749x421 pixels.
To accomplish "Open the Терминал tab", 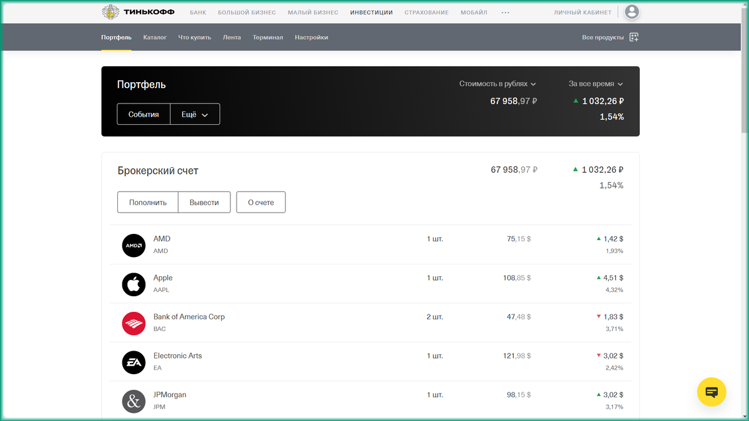I will click(268, 37).
